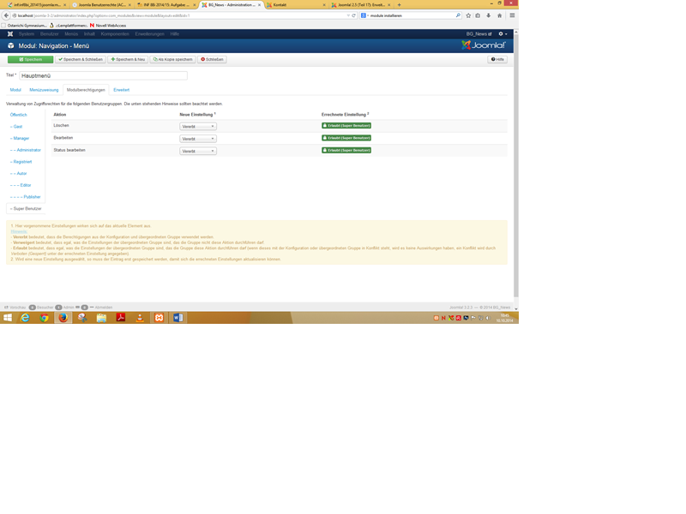The image size is (686, 514).
Task: Select the Autor user group
Action: 18,174
